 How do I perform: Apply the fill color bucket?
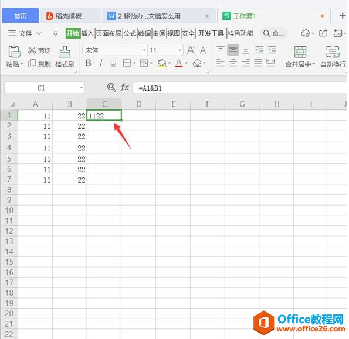[162, 63]
